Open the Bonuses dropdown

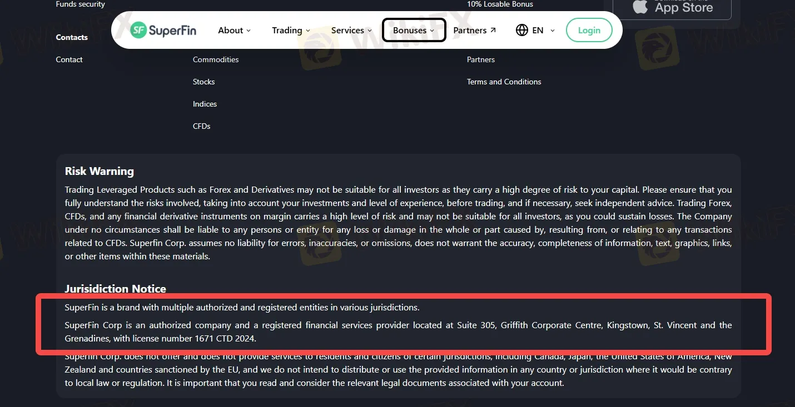coord(414,31)
